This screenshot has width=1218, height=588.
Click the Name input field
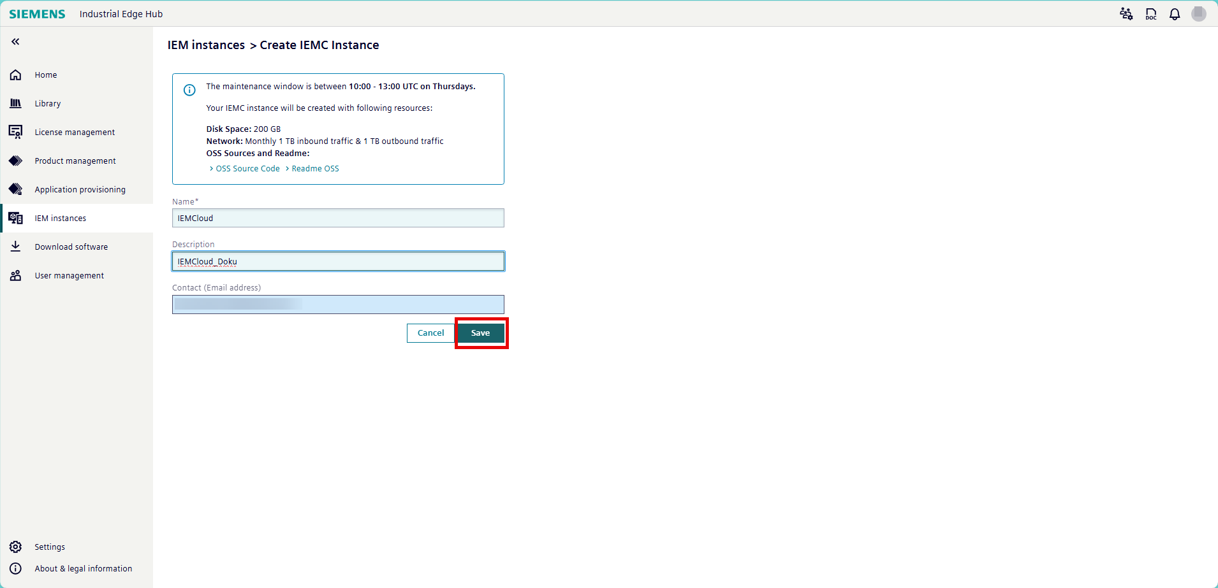point(337,218)
